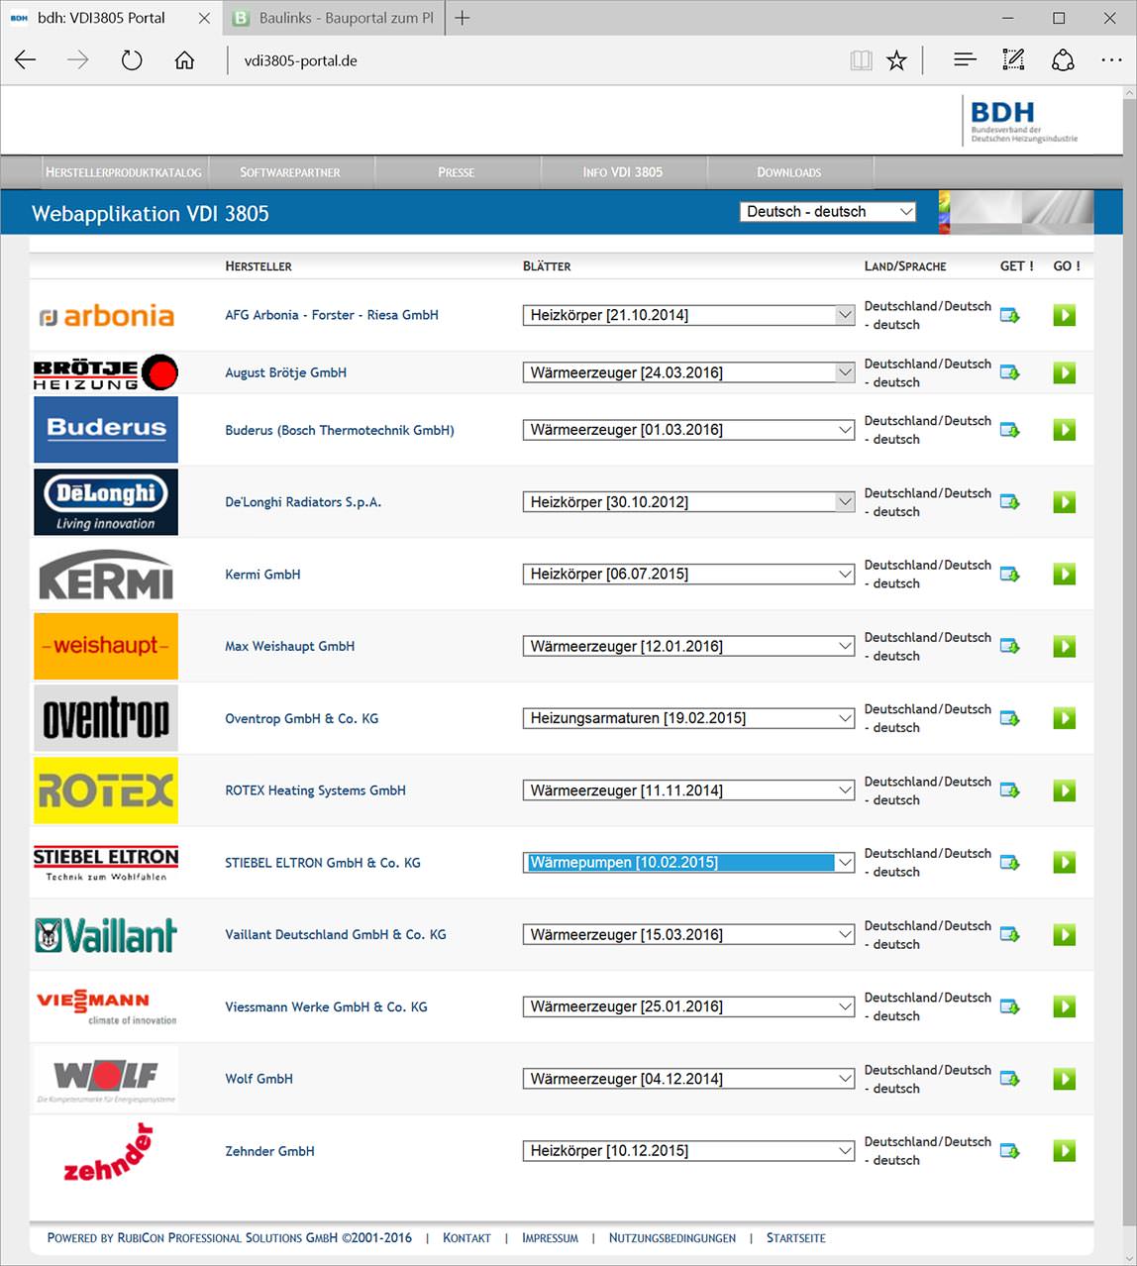The width and height of the screenshot is (1137, 1266).
Task: Click the Make a Web Note icon
Action: [1012, 59]
